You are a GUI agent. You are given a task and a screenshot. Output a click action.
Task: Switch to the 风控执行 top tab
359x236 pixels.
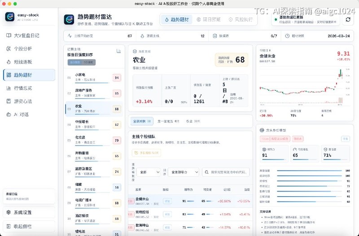[x=241, y=20]
